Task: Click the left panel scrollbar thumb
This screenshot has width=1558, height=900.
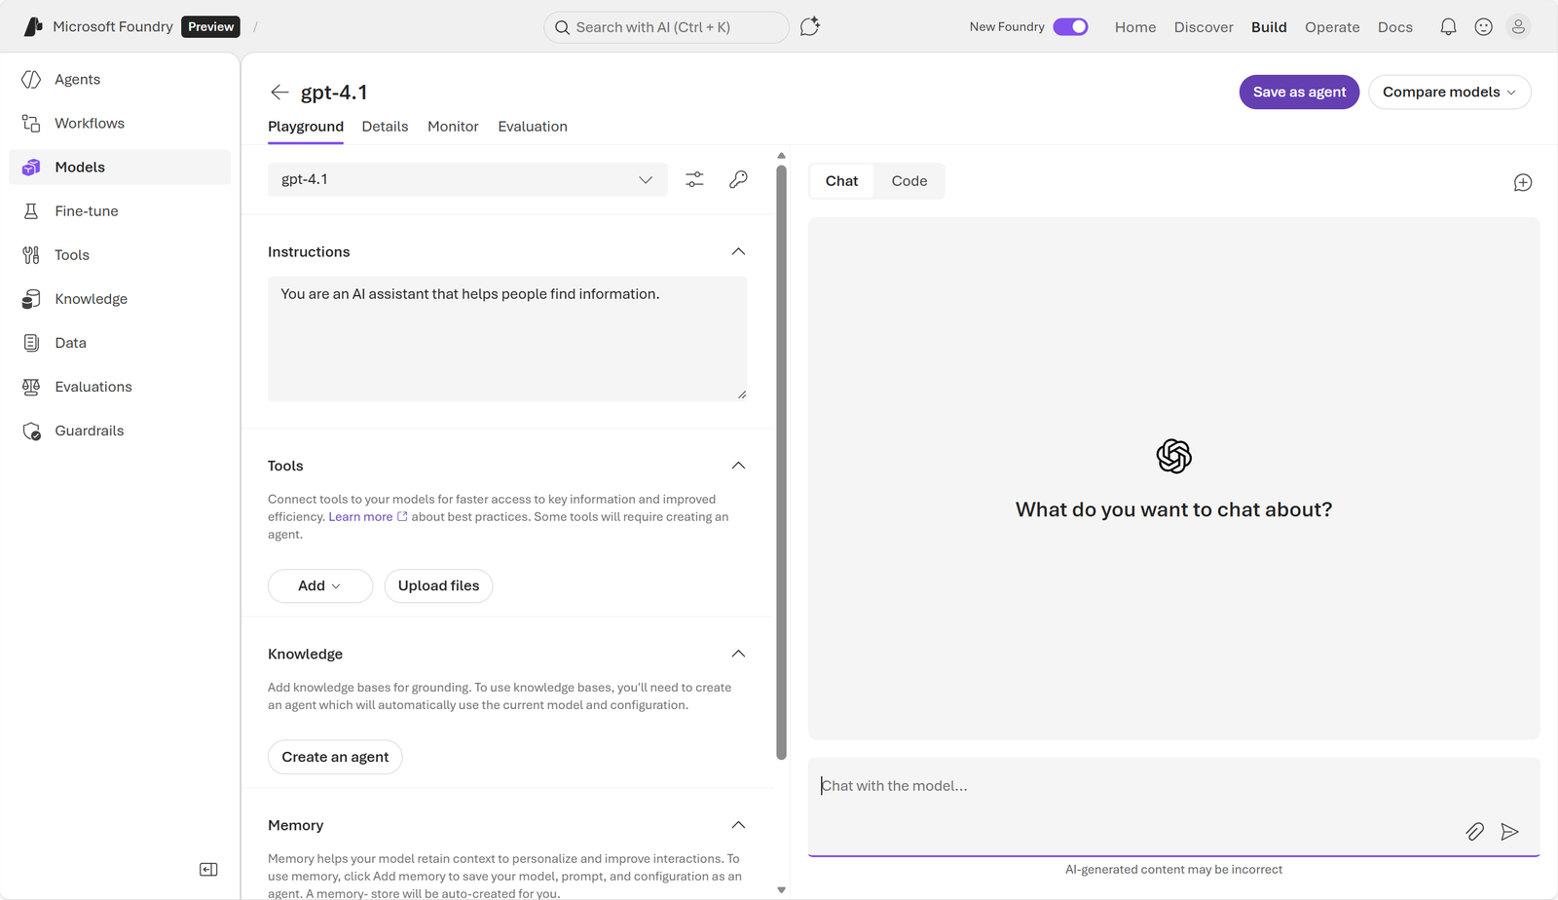Action: tap(781, 462)
